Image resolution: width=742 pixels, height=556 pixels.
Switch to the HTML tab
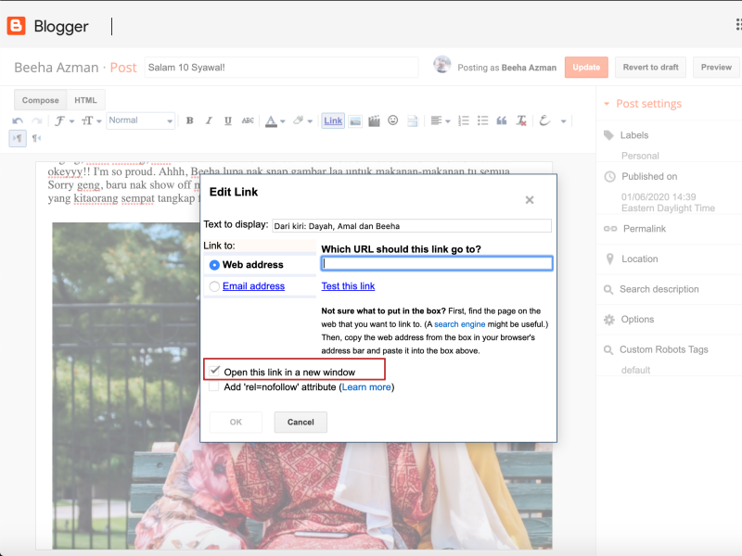pyautogui.click(x=85, y=99)
